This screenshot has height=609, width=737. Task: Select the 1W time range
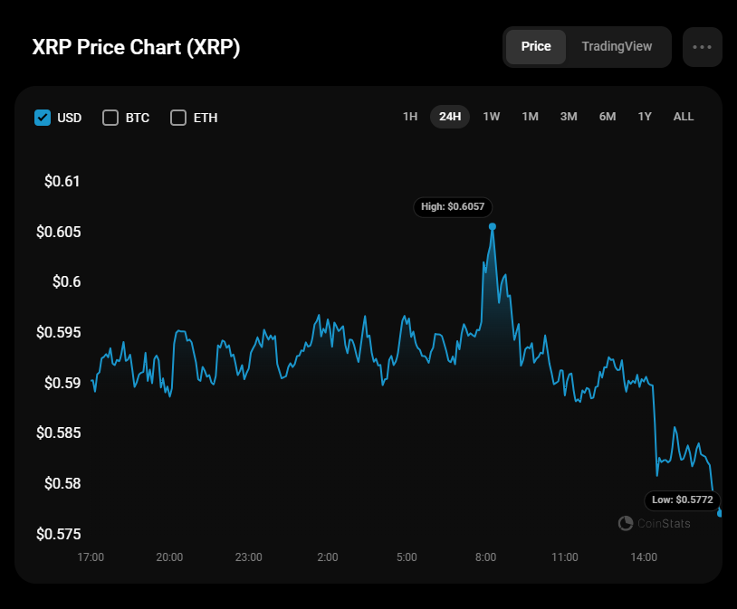pyautogui.click(x=492, y=117)
